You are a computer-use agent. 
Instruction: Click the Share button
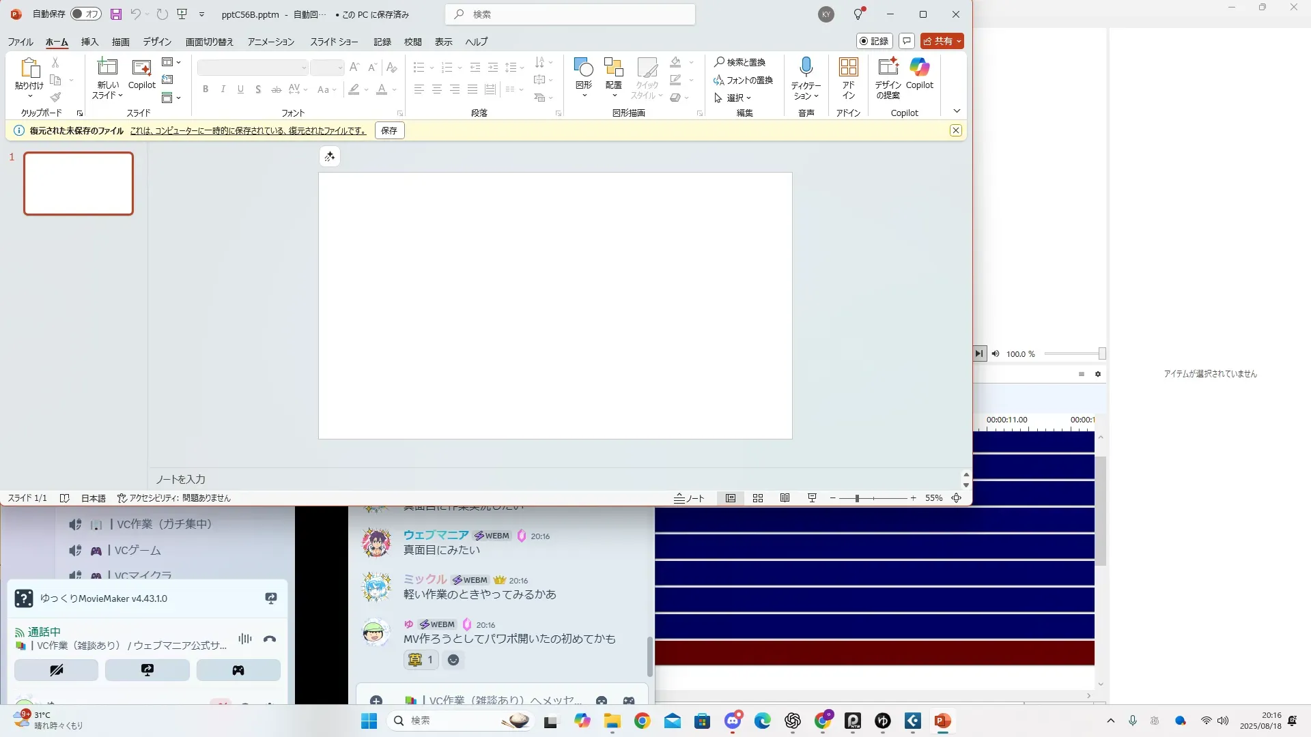(x=939, y=41)
